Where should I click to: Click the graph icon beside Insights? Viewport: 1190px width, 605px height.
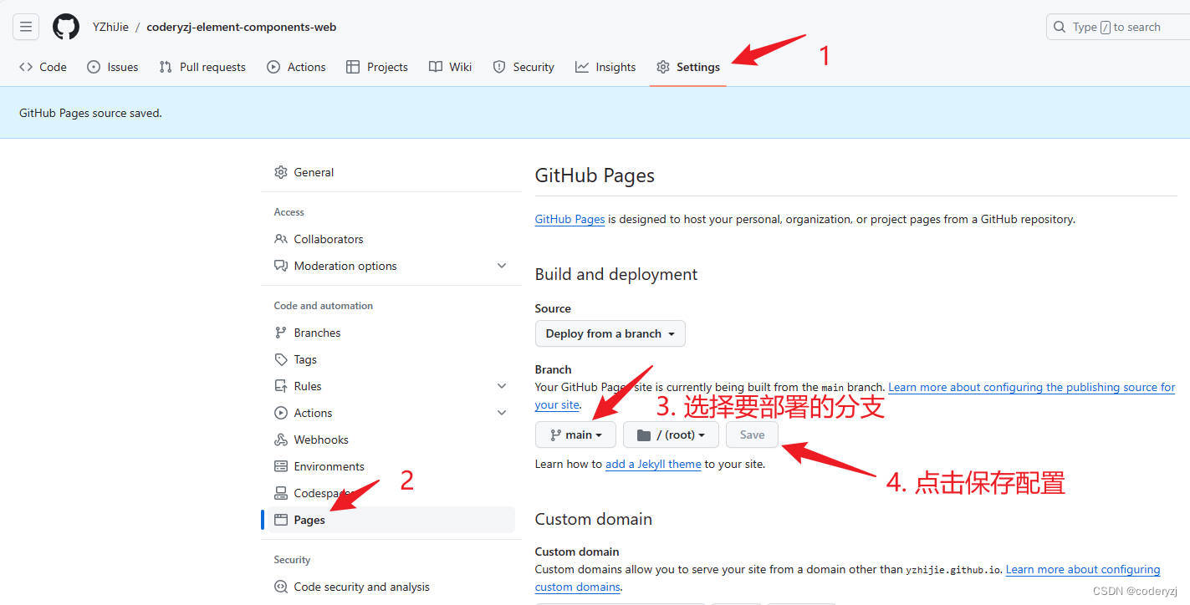coord(582,67)
